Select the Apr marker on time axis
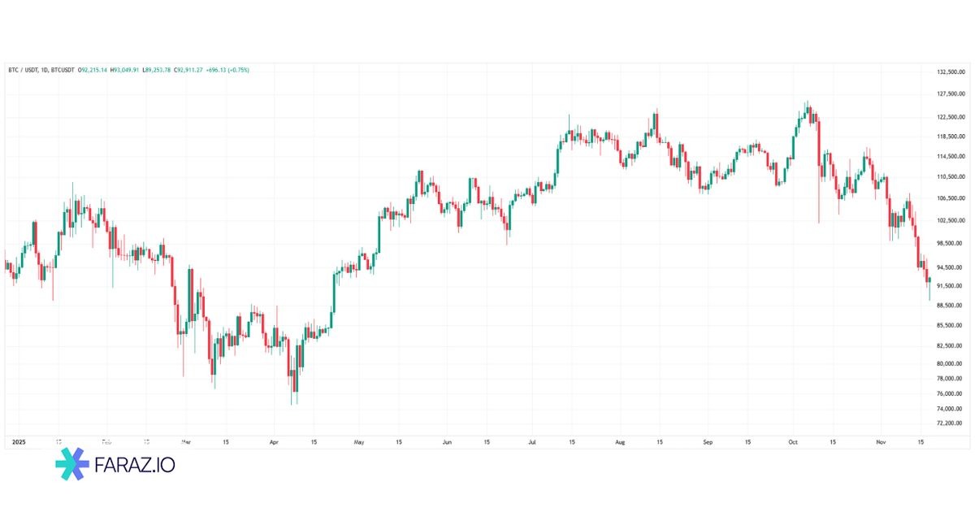This screenshot has height=512, width=975. click(273, 443)
